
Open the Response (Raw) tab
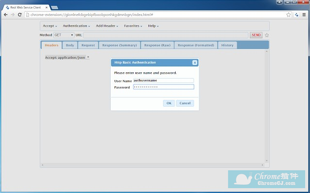[x=157, y=45]
